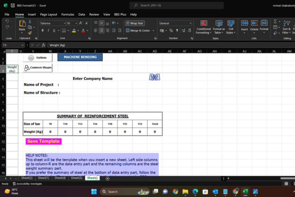Click the Increase Font Size icon

click(x=81, y=23)
